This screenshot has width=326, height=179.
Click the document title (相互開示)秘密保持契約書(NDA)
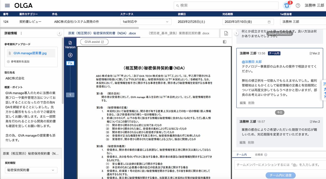coord(154,68)
